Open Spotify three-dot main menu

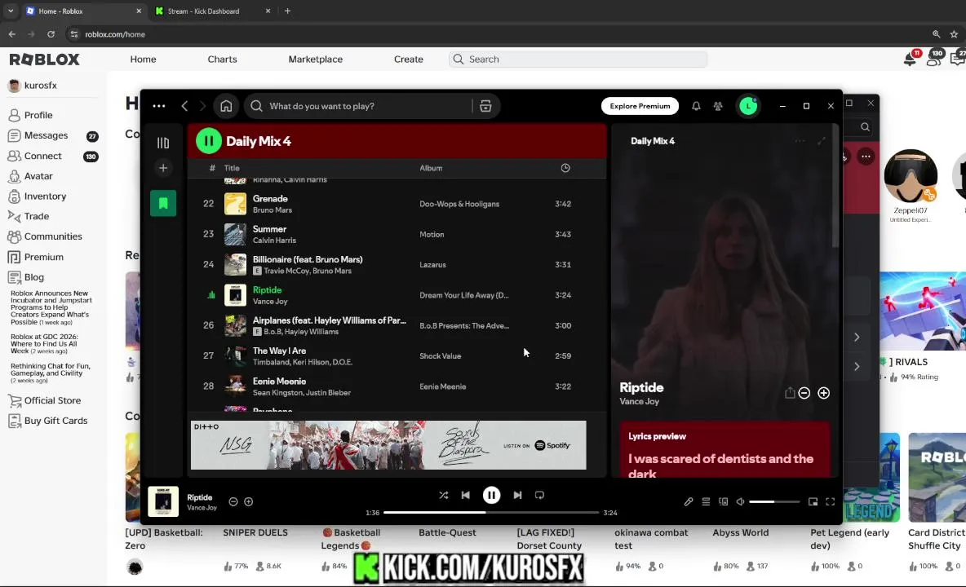point(159,106)
